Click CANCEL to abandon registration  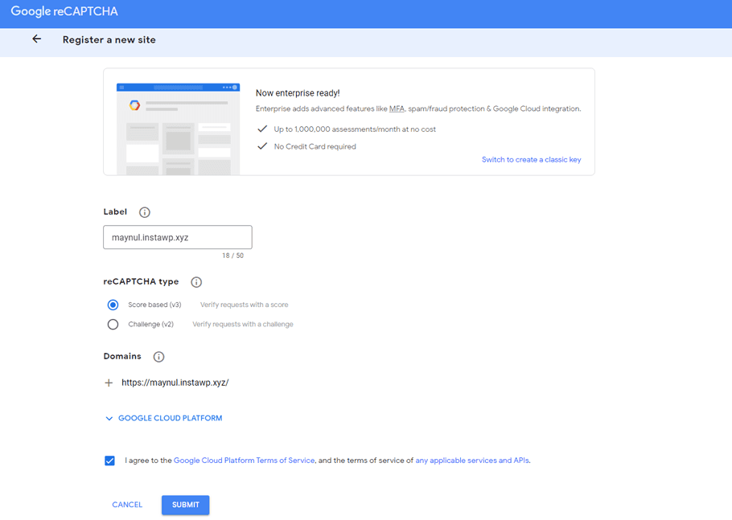pyautogui.click(x=127, y=505)
